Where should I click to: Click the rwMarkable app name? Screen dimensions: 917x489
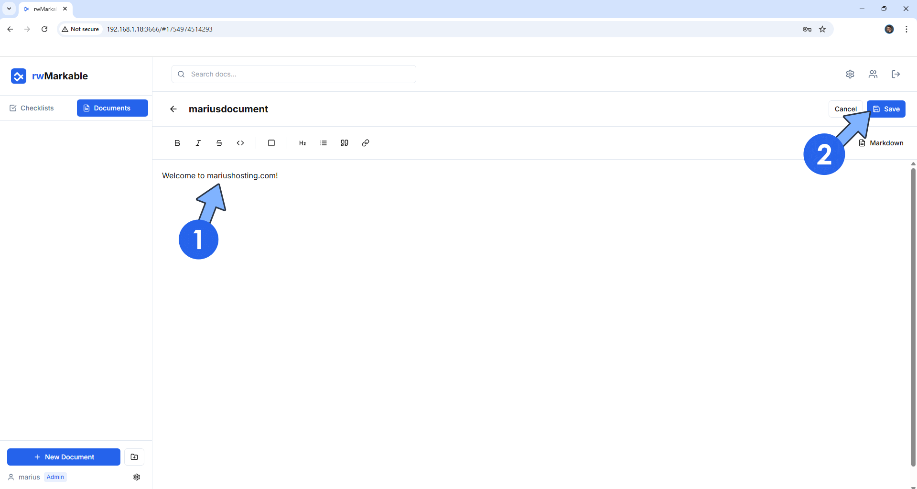(x=60, y=76)
